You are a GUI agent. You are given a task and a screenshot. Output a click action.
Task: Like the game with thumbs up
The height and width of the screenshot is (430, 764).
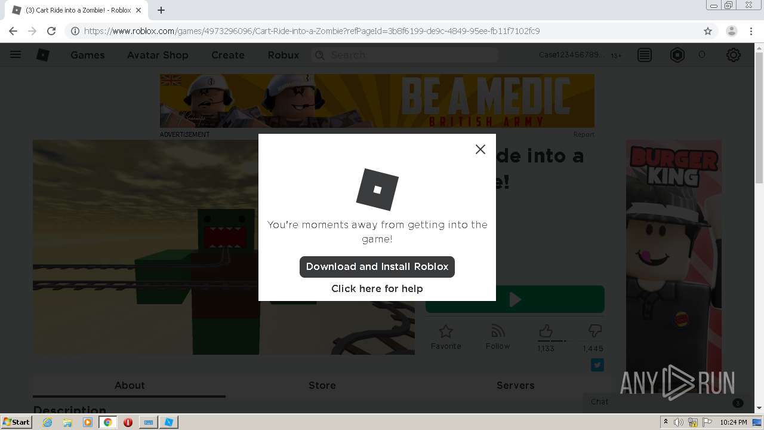(546, 331)
